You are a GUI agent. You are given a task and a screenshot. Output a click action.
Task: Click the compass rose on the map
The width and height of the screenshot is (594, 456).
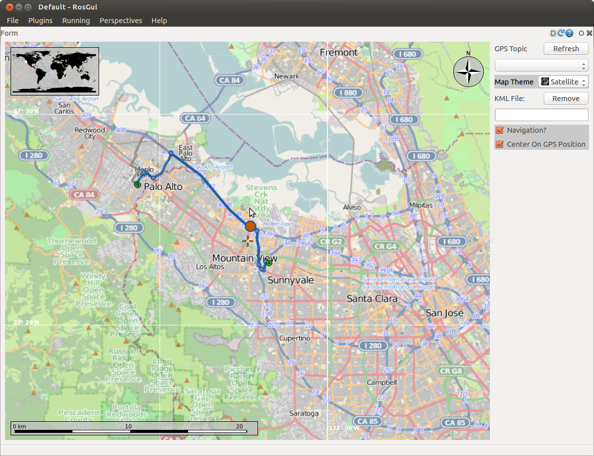[x=468, y=71]
